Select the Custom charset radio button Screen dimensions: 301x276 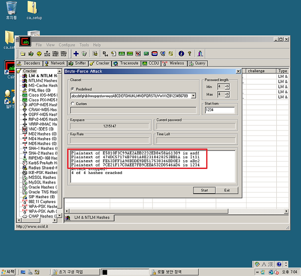pyautogui.click(x=73, y=104)
